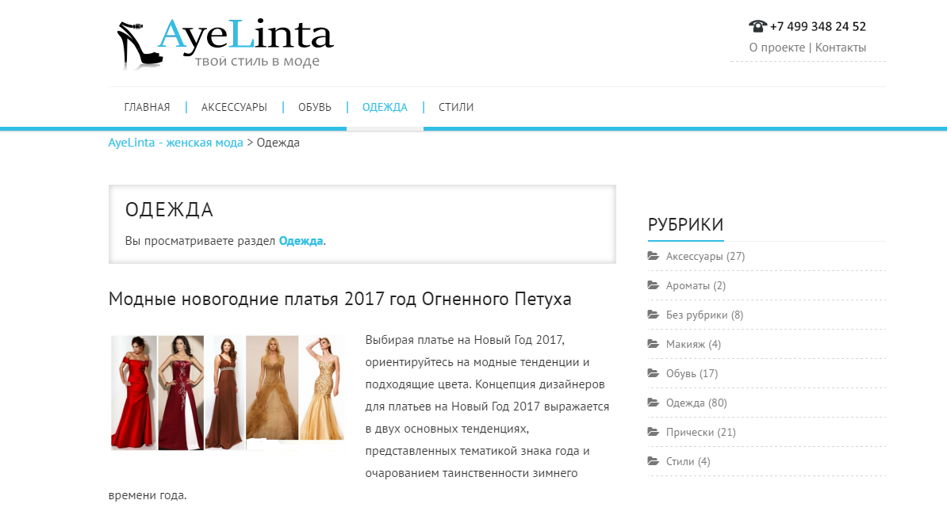Click the folder icon beside Макияж
Image resolution: width=947 pixels, height=523 pixels.
[654, 344]
